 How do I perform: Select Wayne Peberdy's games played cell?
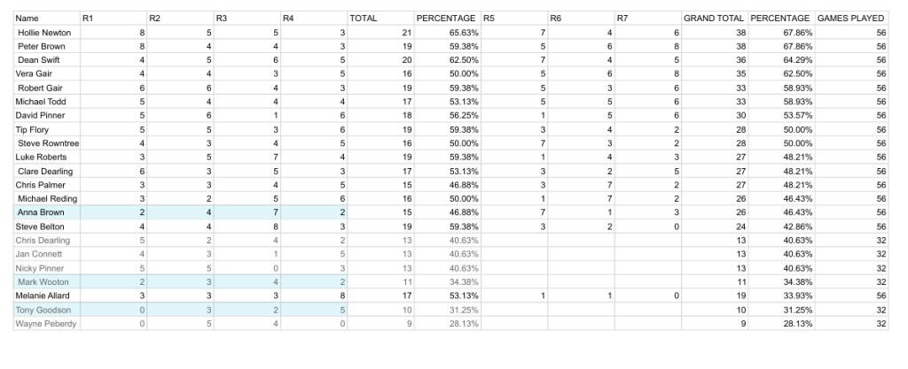[851, 323]
